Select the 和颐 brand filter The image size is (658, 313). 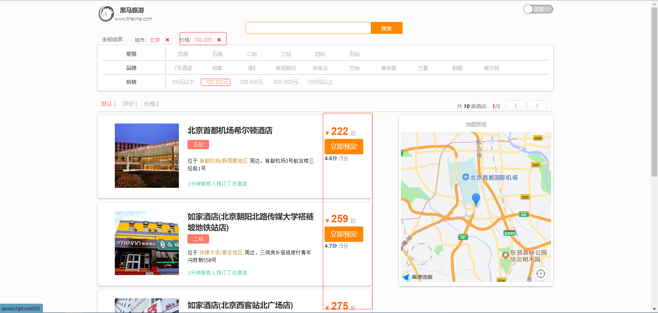pyautogui.click(x=457, y=68)
